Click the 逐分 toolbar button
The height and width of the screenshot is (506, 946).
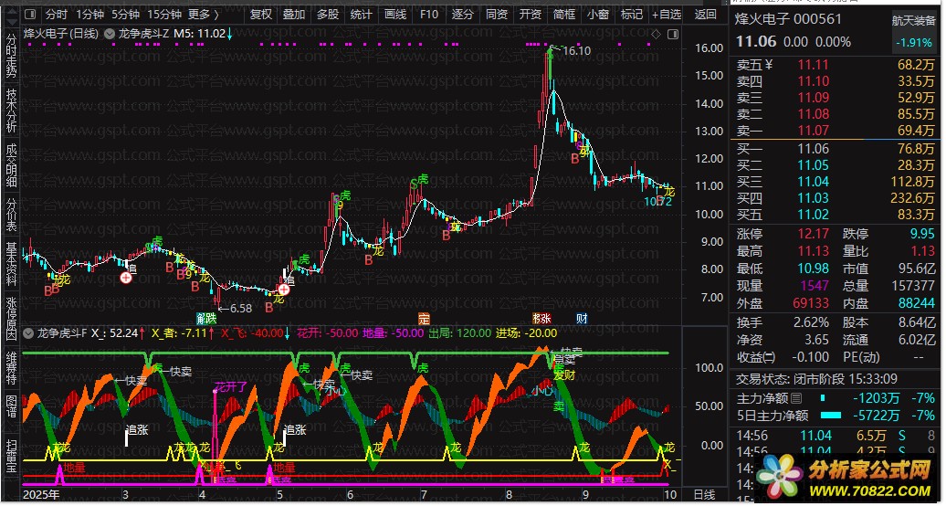[x=462, y=14]
